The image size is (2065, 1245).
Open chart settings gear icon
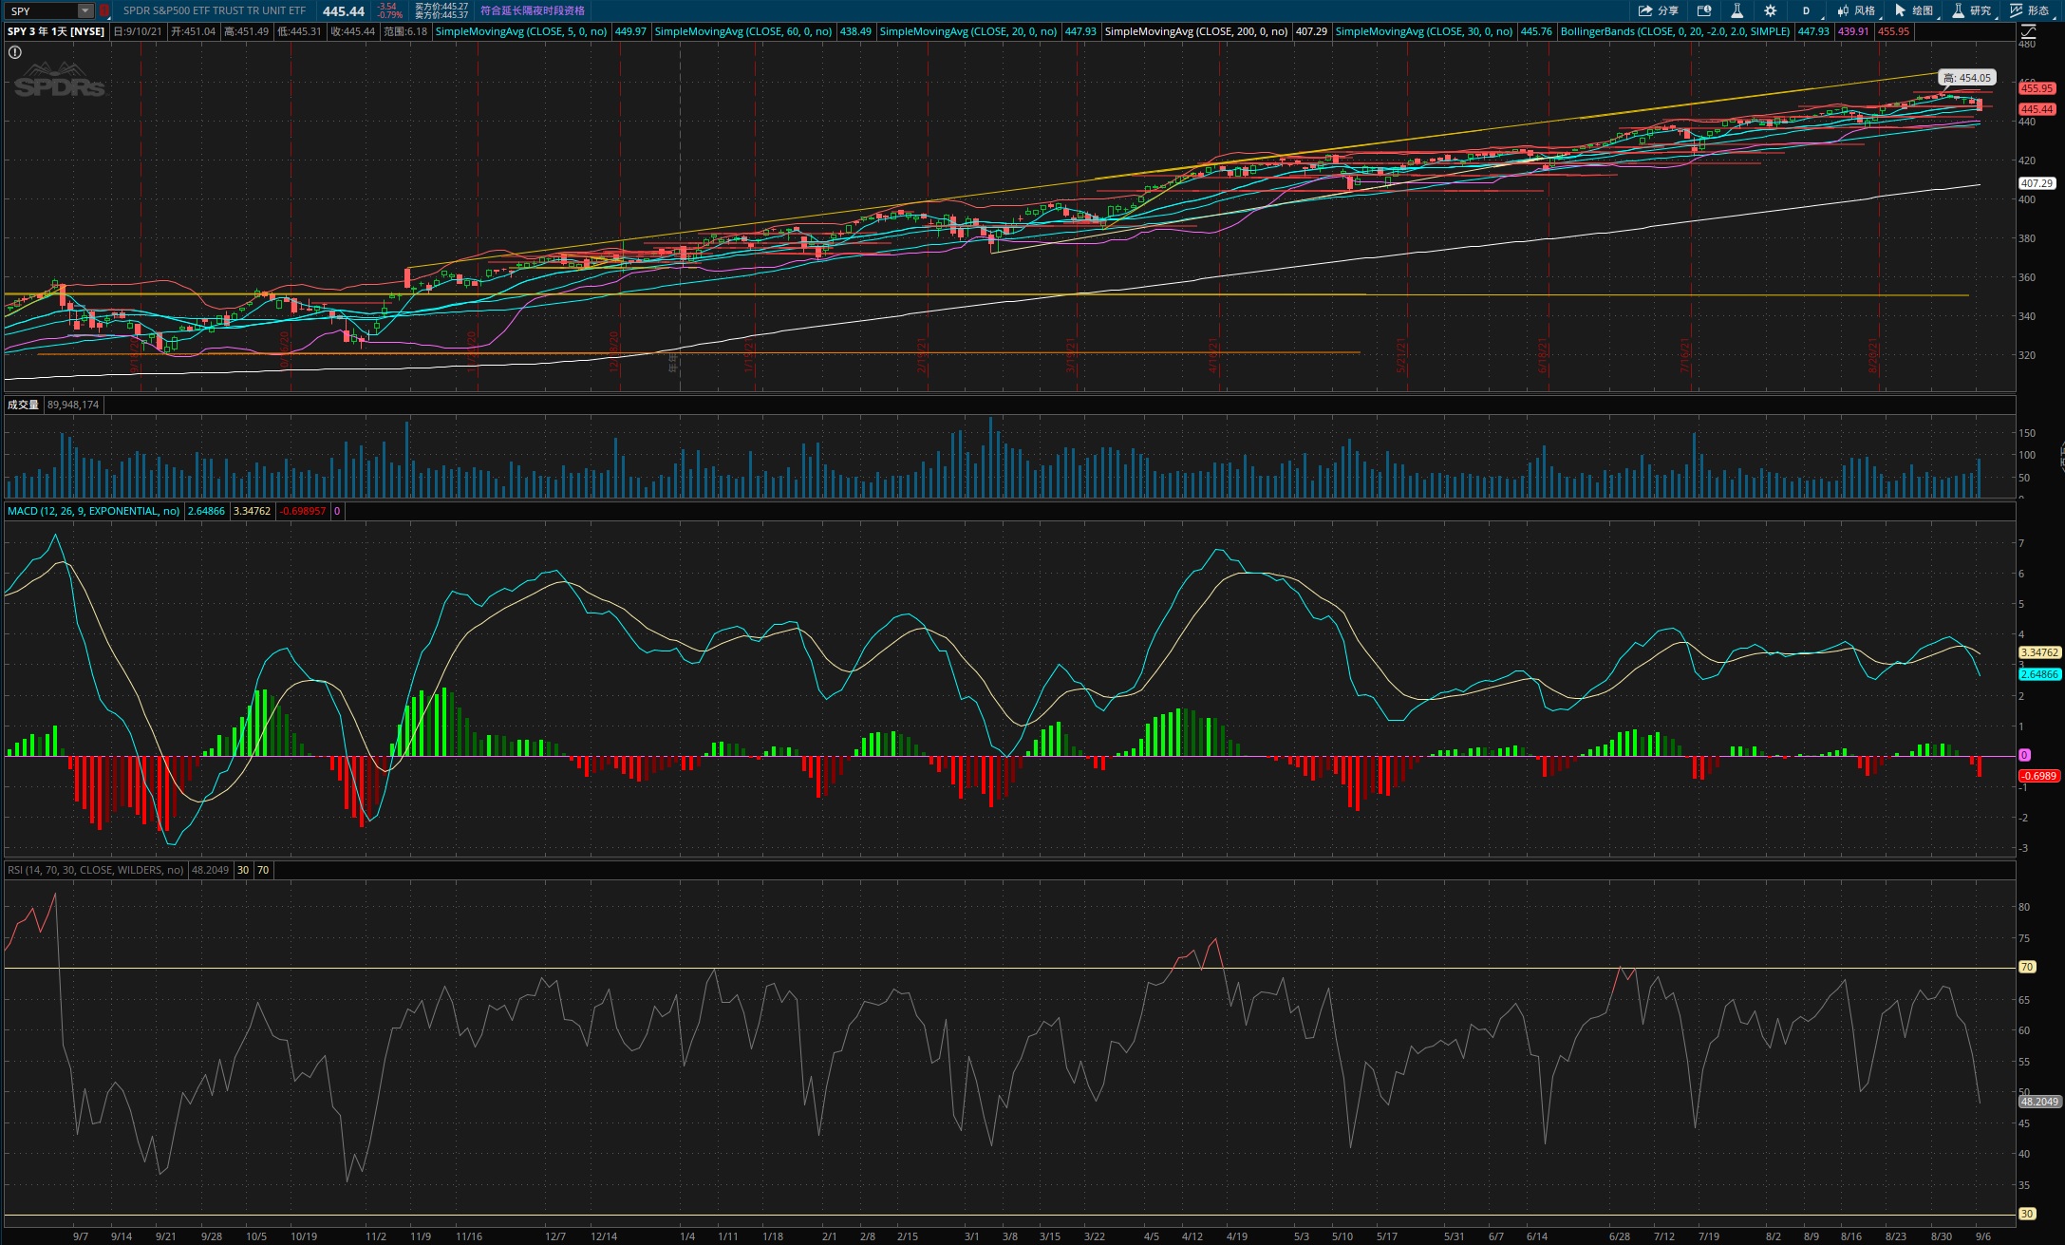coord(1770,10)
